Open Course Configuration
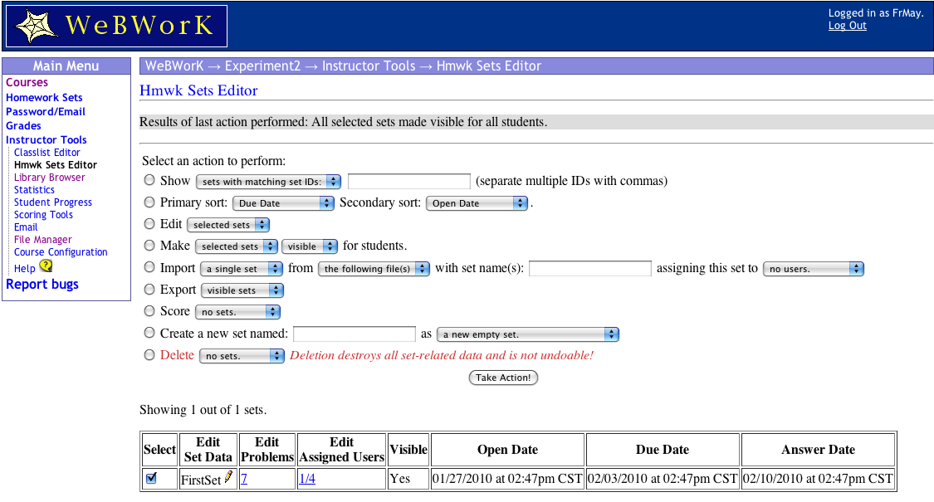Image resolution: width=934 pixels, height=502 pixels. tap(61, 252)
